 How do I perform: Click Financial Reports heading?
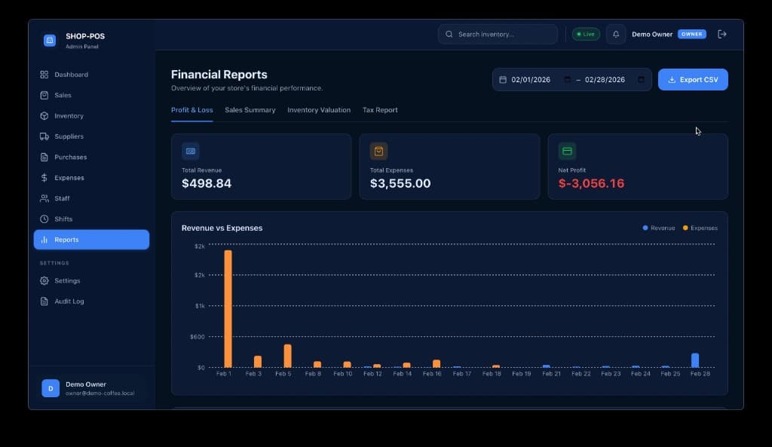(219, 75)
